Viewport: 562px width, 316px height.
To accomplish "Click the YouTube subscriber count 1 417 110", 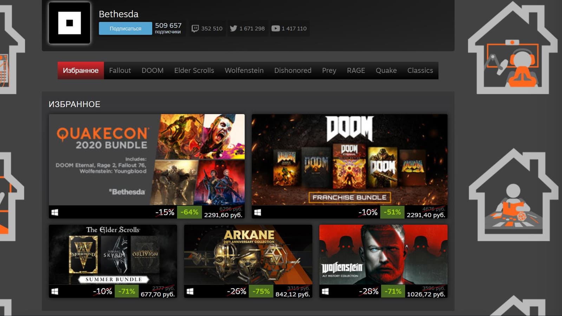I will point(294,28).
